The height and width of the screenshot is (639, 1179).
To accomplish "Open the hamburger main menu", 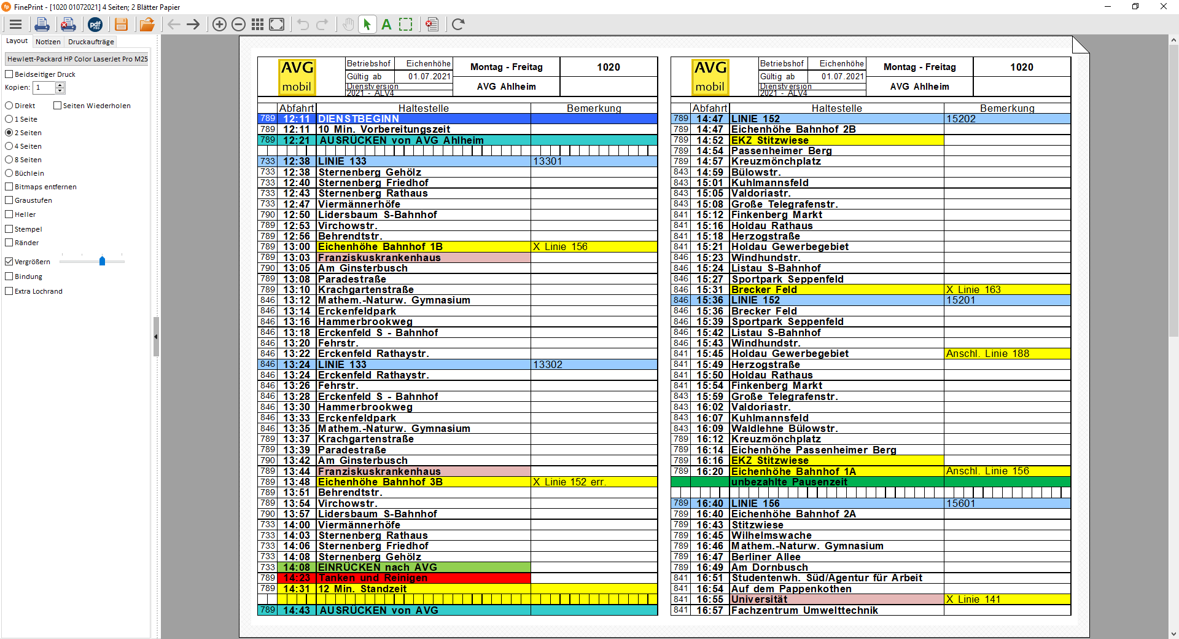I will [x=16, y=25].
